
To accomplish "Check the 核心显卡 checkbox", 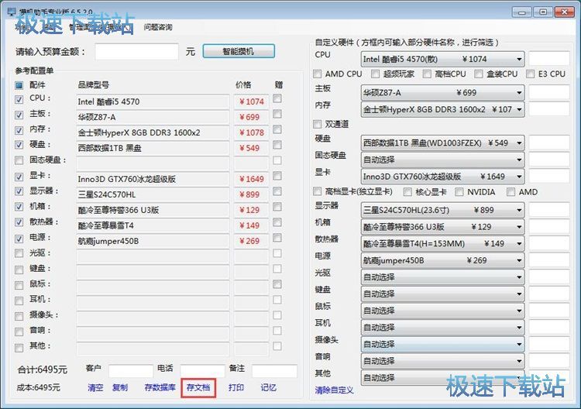I will [x=407, y=191].
